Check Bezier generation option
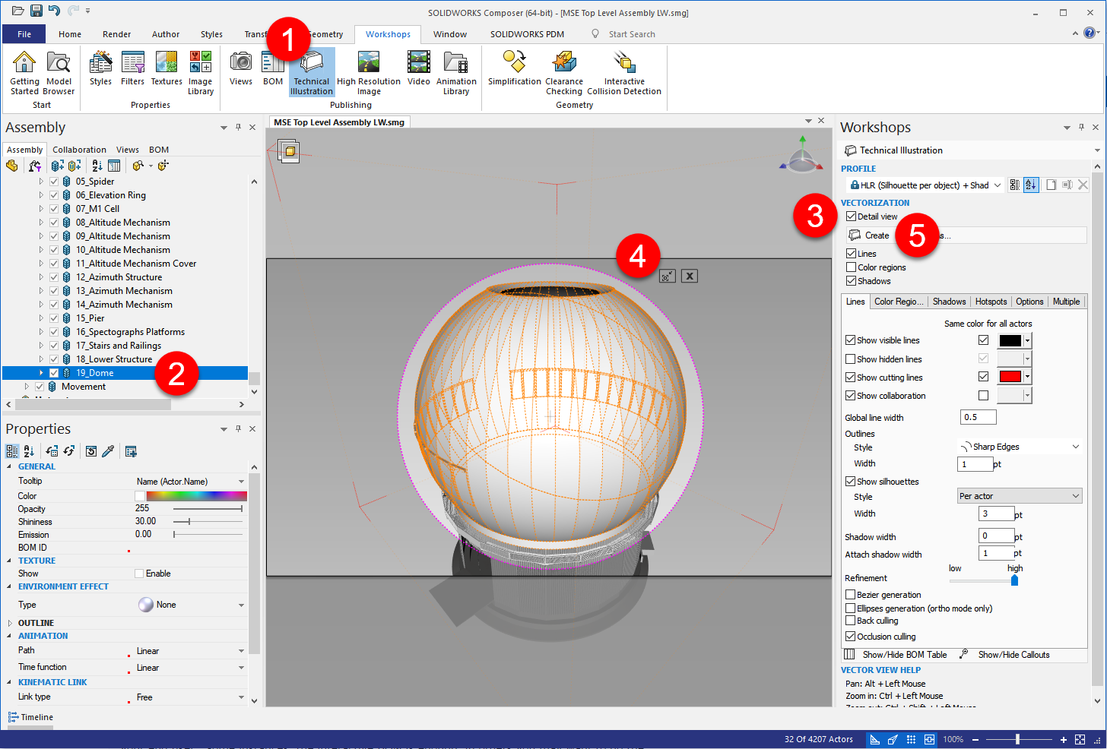This screenshot has width=1107, height=749. tap(849, 595)
